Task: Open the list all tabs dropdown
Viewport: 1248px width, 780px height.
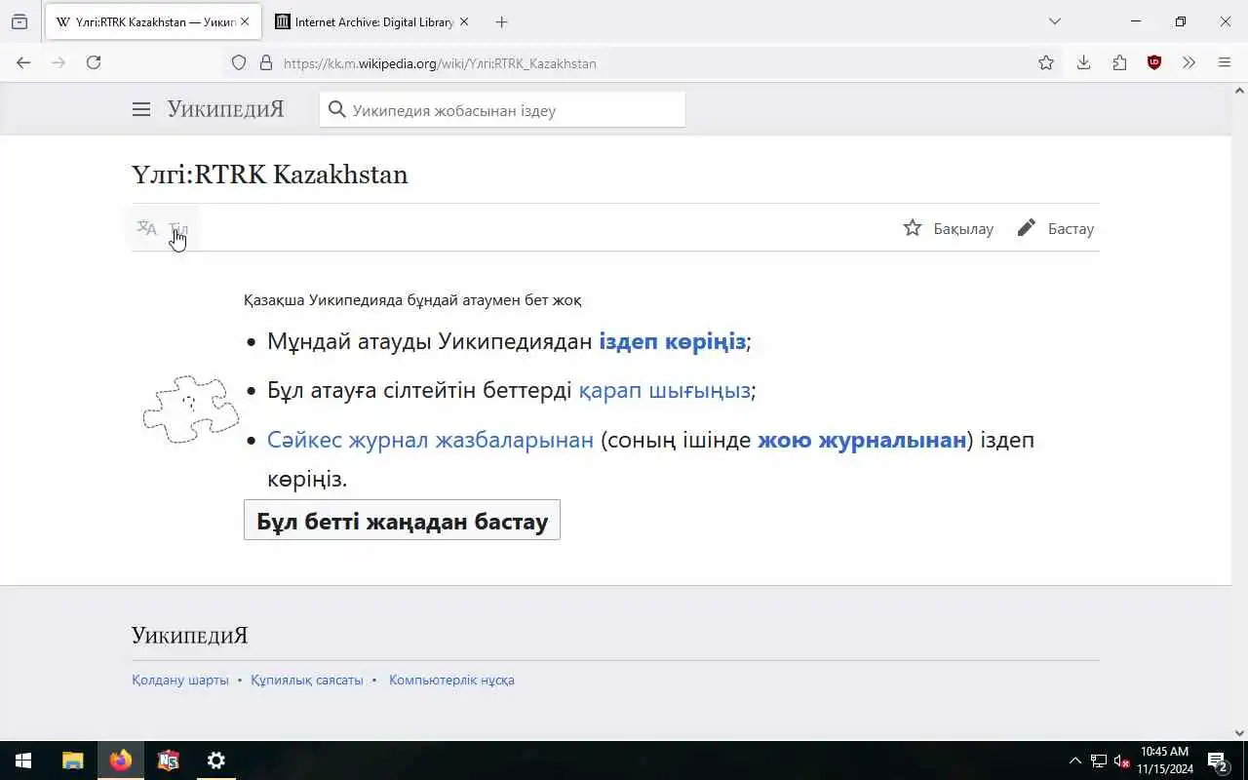Action: [x=1054, y=21]
